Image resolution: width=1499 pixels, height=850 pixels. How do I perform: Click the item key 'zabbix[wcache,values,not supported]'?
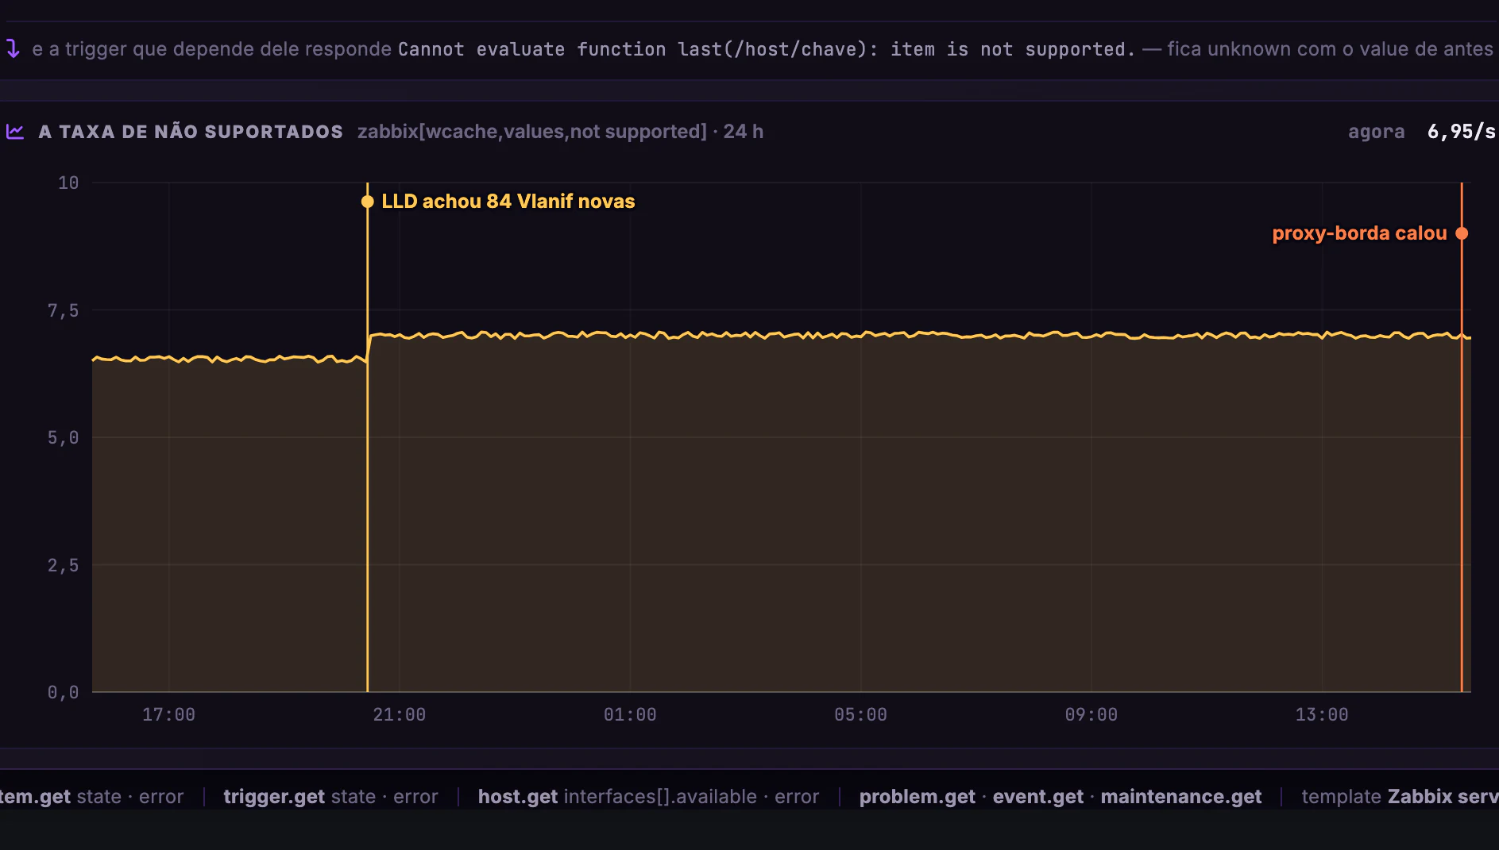[532, 132]
